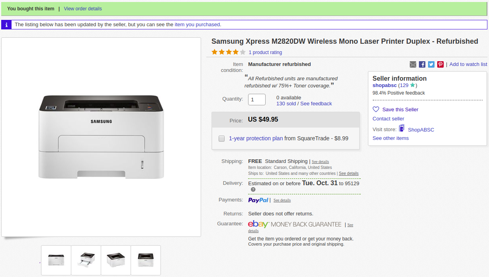Viewport: 489px width, 277px height.
Task: Click Save this Seller link
Action: click(x=400, y=110)
